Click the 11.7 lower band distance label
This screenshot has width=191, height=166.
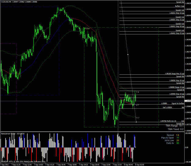pos(138,118)
